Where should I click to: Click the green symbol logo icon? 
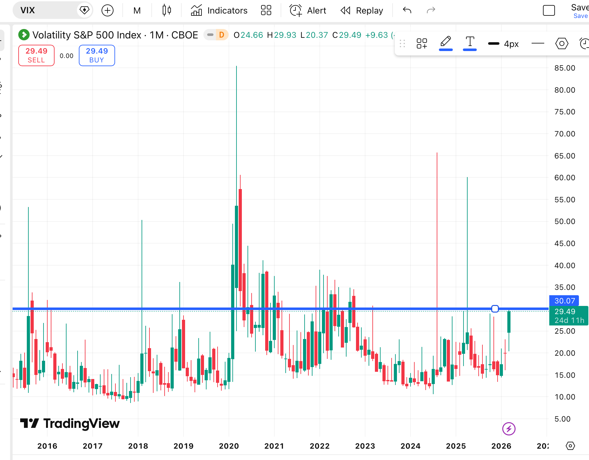(x=24, y=35)
